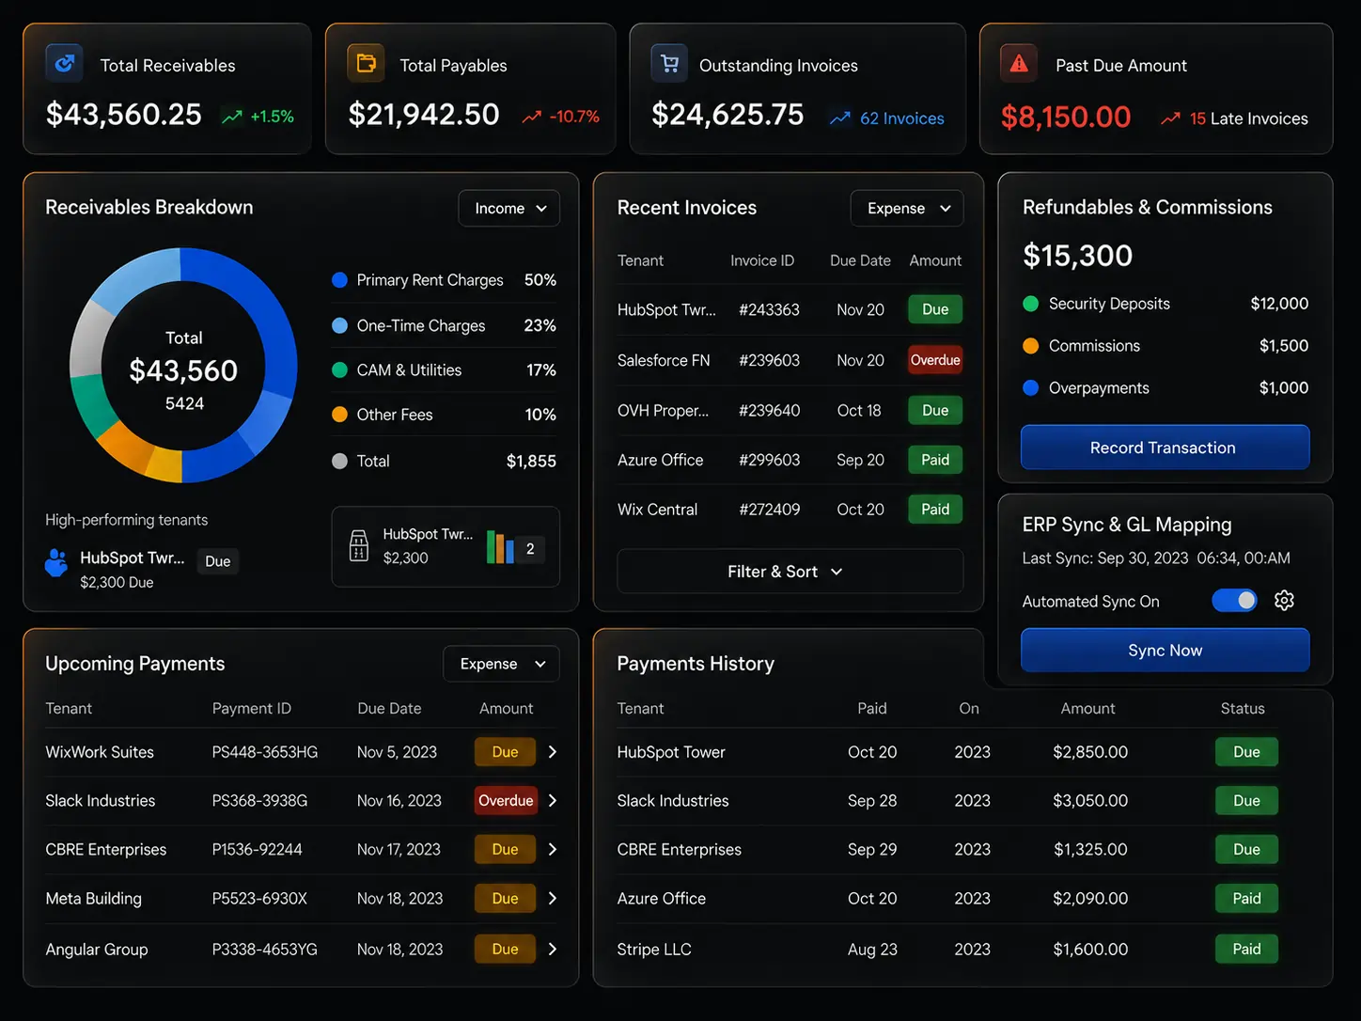Click the $2,090.00 Azure Office amount
Image resolution: width=1361 pixels, height=1021 pixels.
(x=1090, y=899)
